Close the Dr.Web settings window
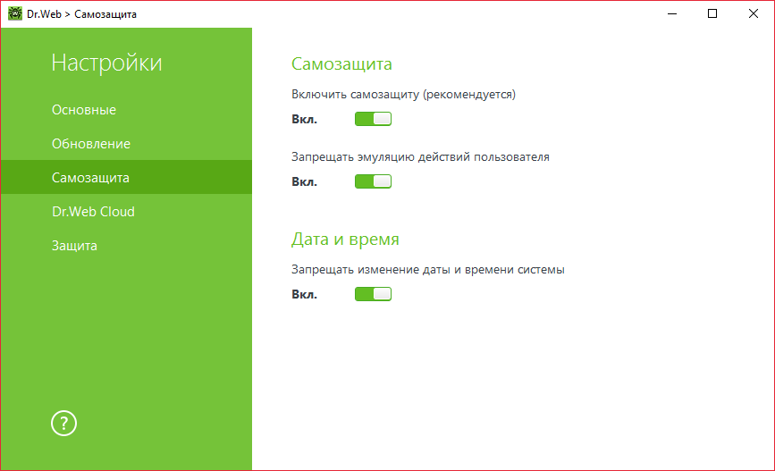The width and height of the screenshot is (775, 471). point(754,13)
